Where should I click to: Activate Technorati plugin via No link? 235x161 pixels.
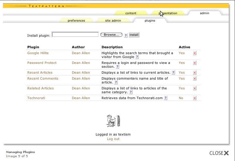pos(181,98)
